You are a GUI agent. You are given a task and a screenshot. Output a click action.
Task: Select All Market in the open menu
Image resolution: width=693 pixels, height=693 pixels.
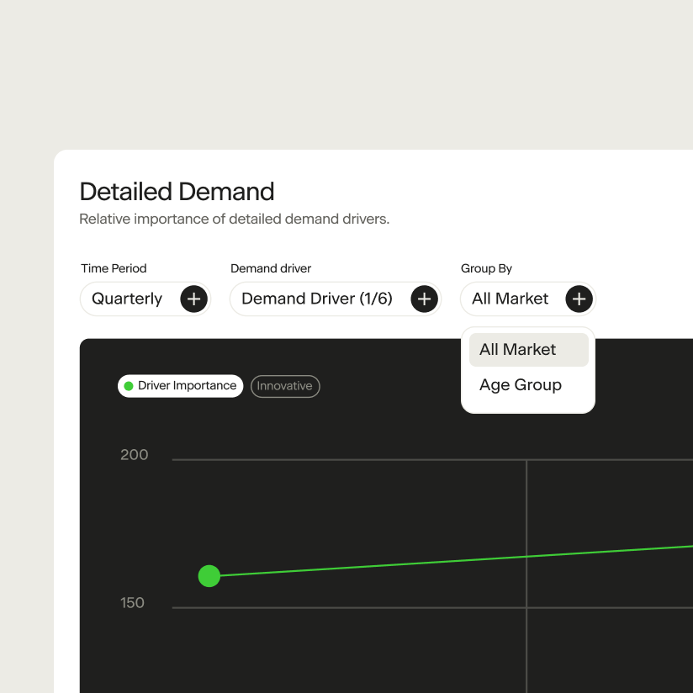point(516,349)
